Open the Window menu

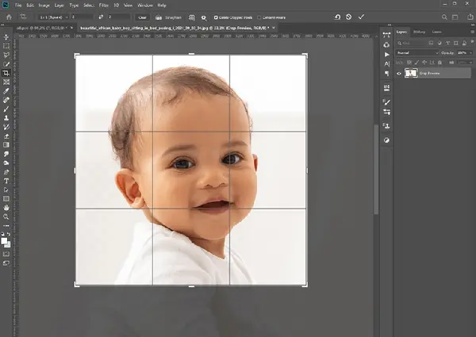point(145,6)
